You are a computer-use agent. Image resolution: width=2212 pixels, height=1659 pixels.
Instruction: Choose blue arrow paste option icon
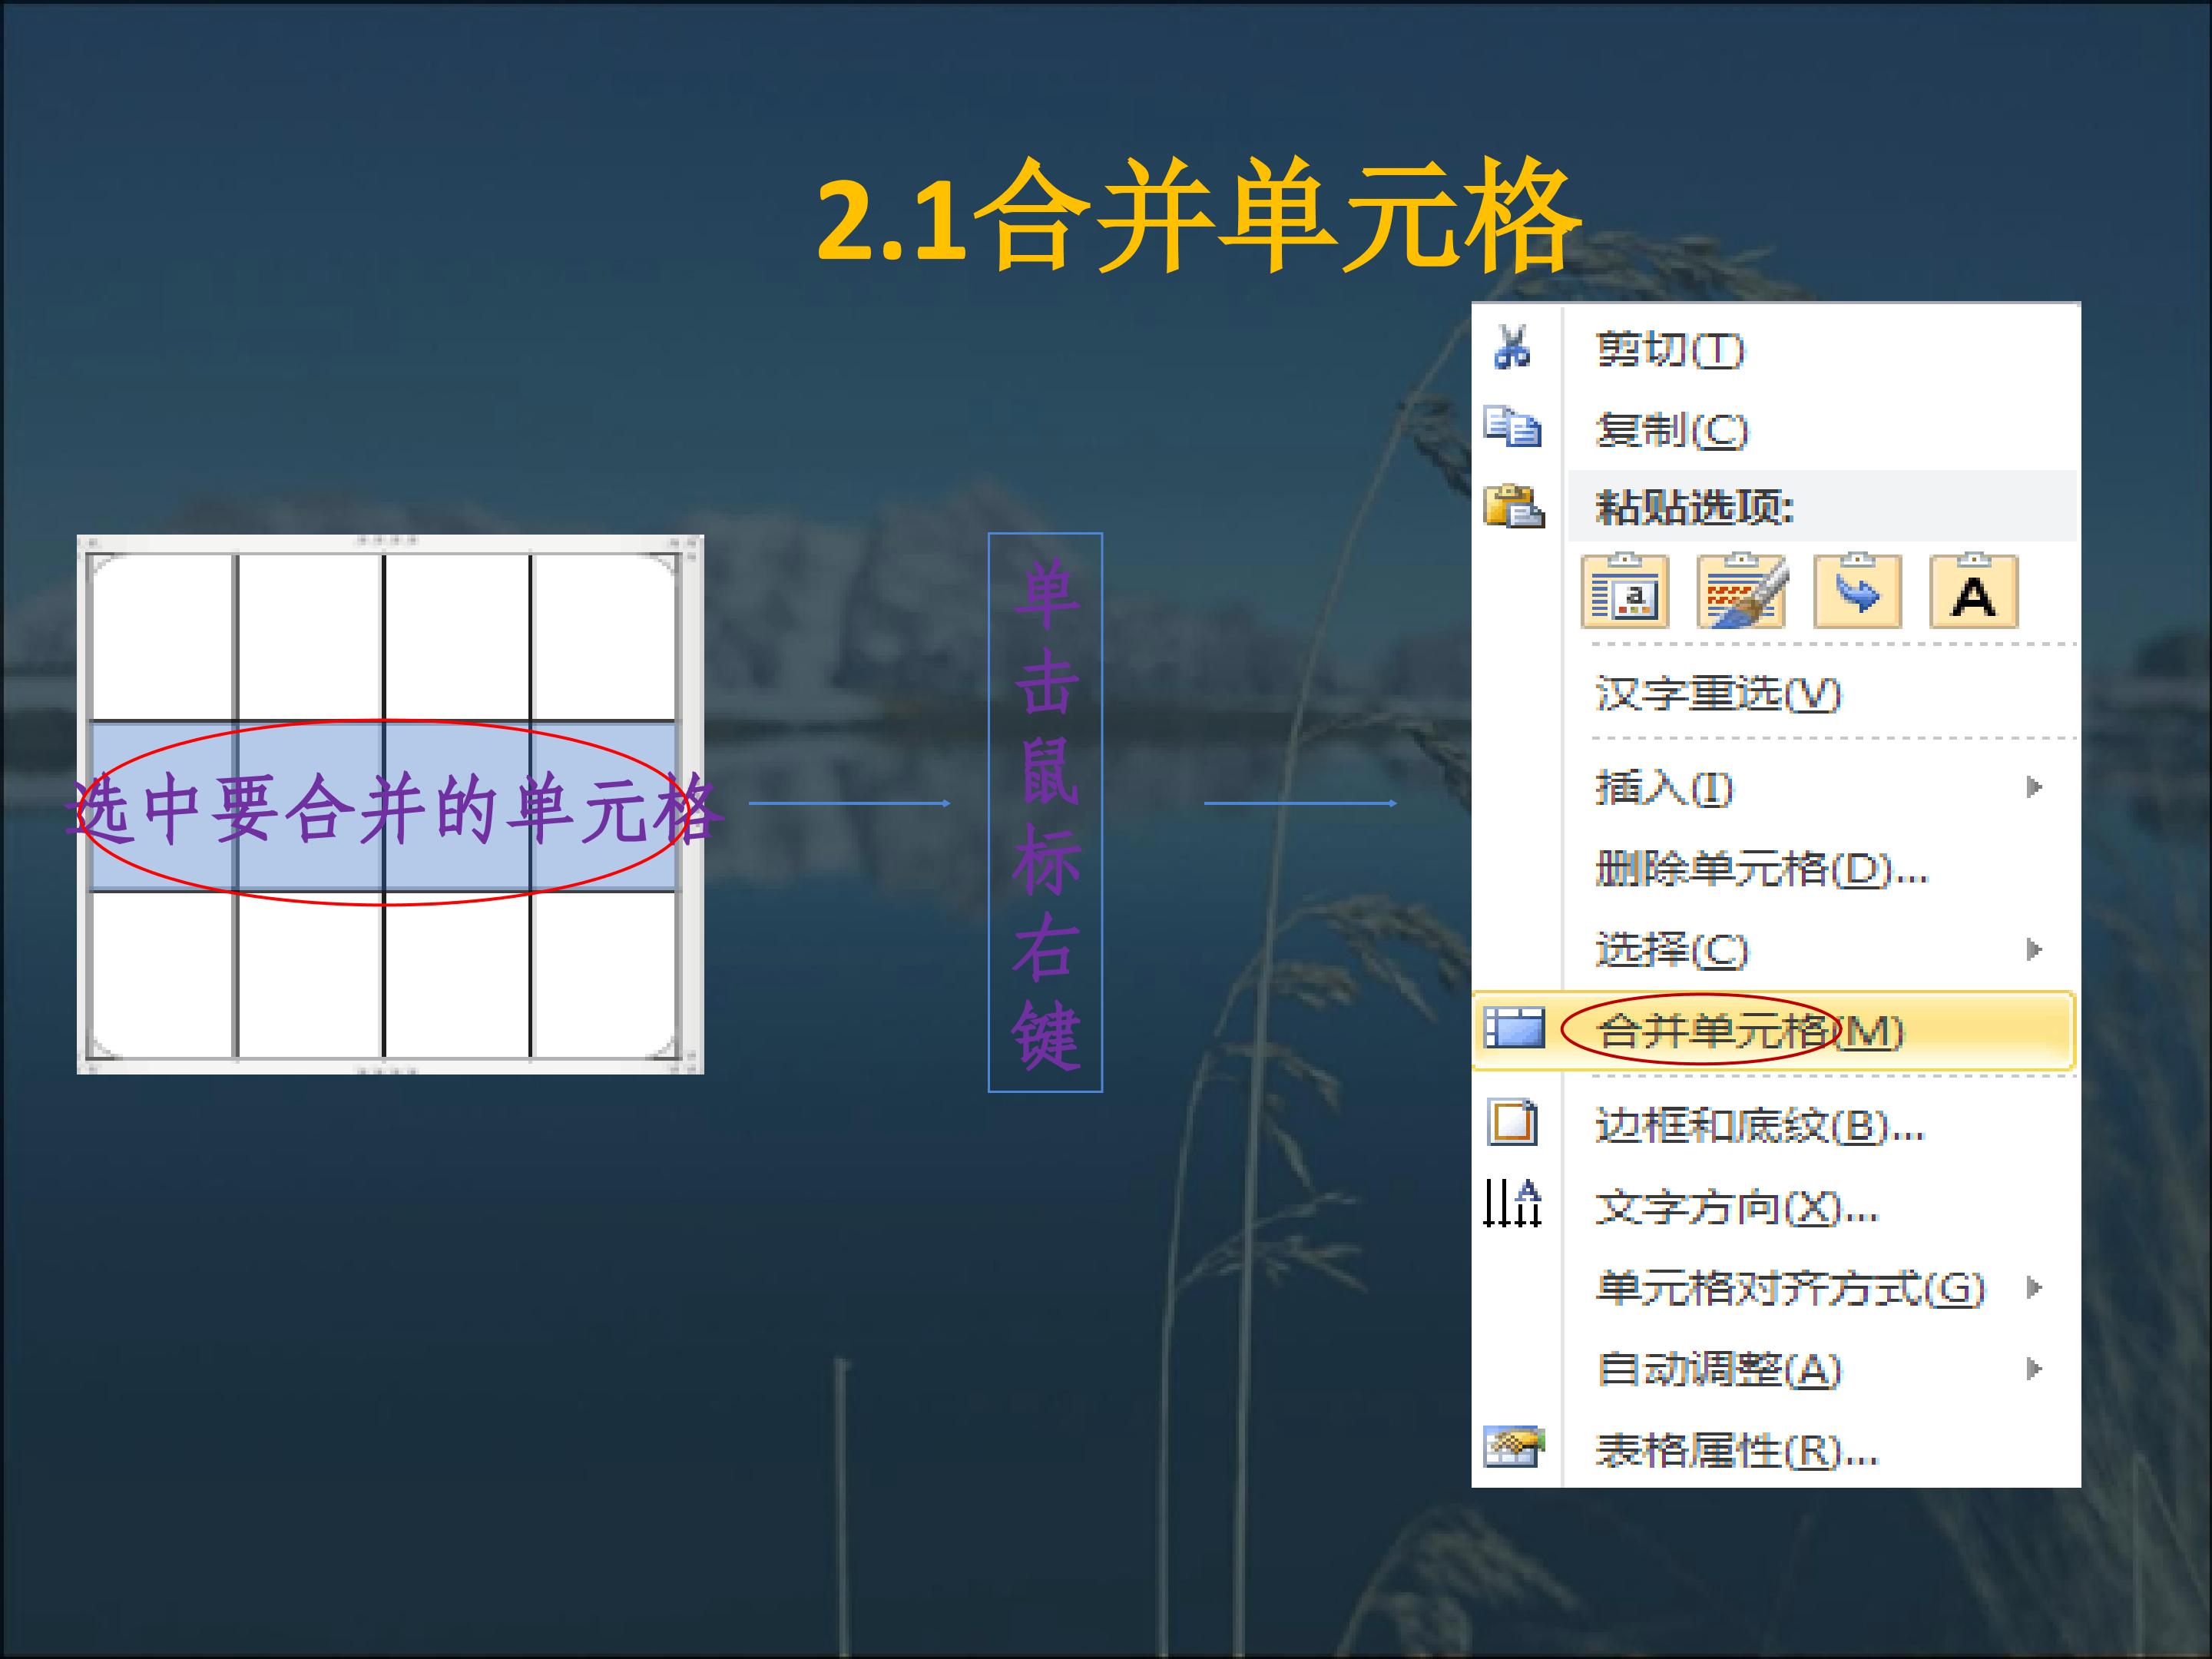click(1857, 592)
